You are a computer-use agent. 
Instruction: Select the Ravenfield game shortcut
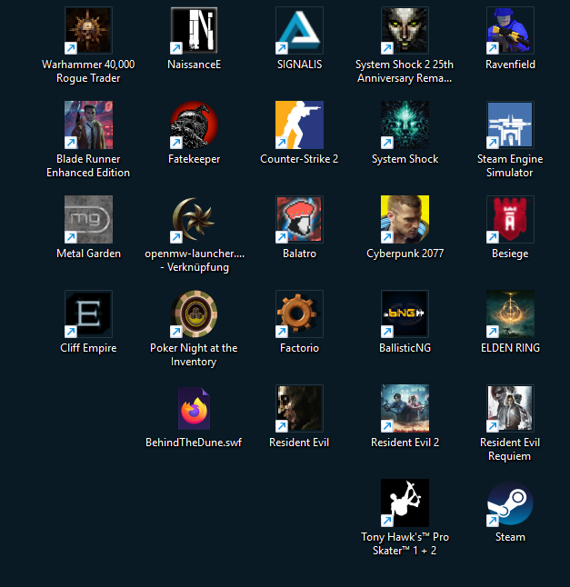pyautogui.click(x=510, y=31)
